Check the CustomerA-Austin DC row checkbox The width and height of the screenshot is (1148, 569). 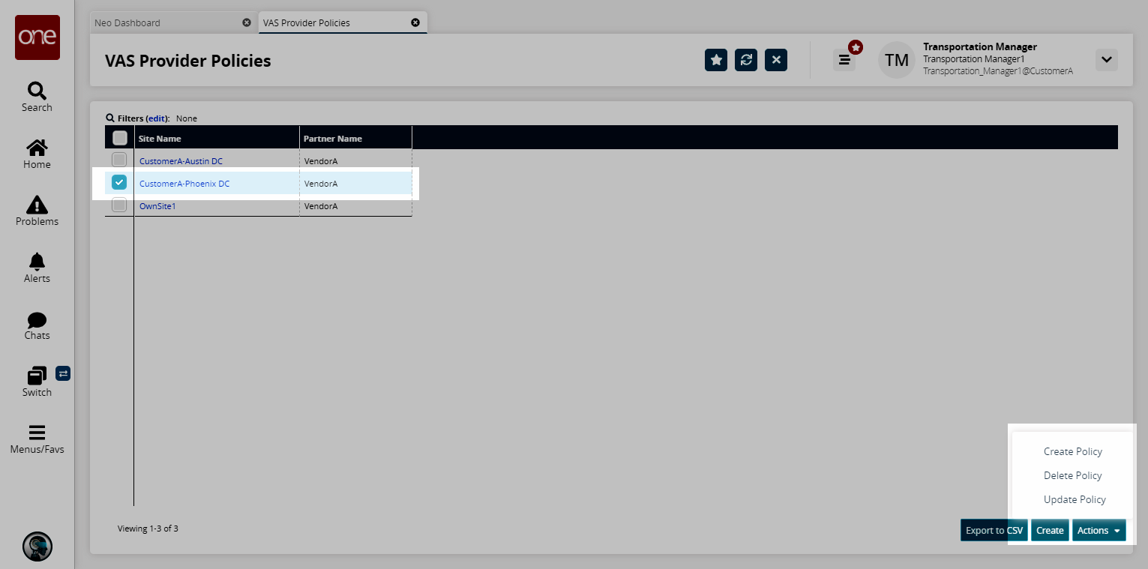[119, 160]
